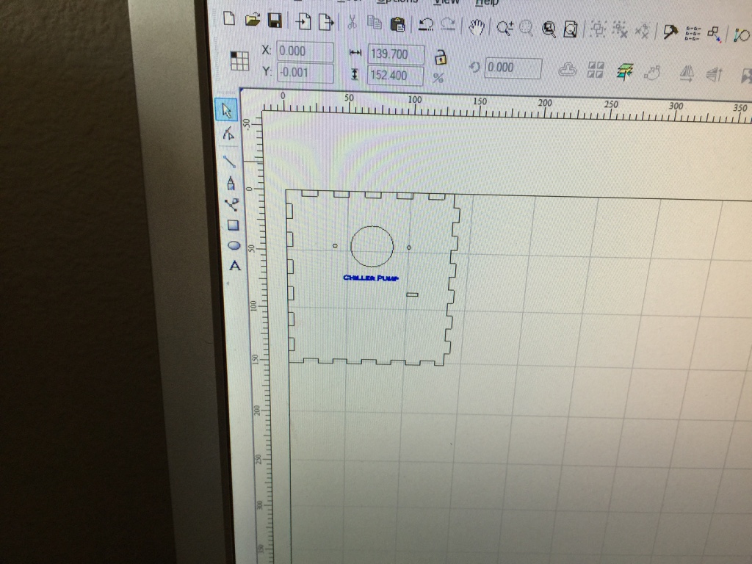
Task: Open the View menu
Action: point(446,2)
